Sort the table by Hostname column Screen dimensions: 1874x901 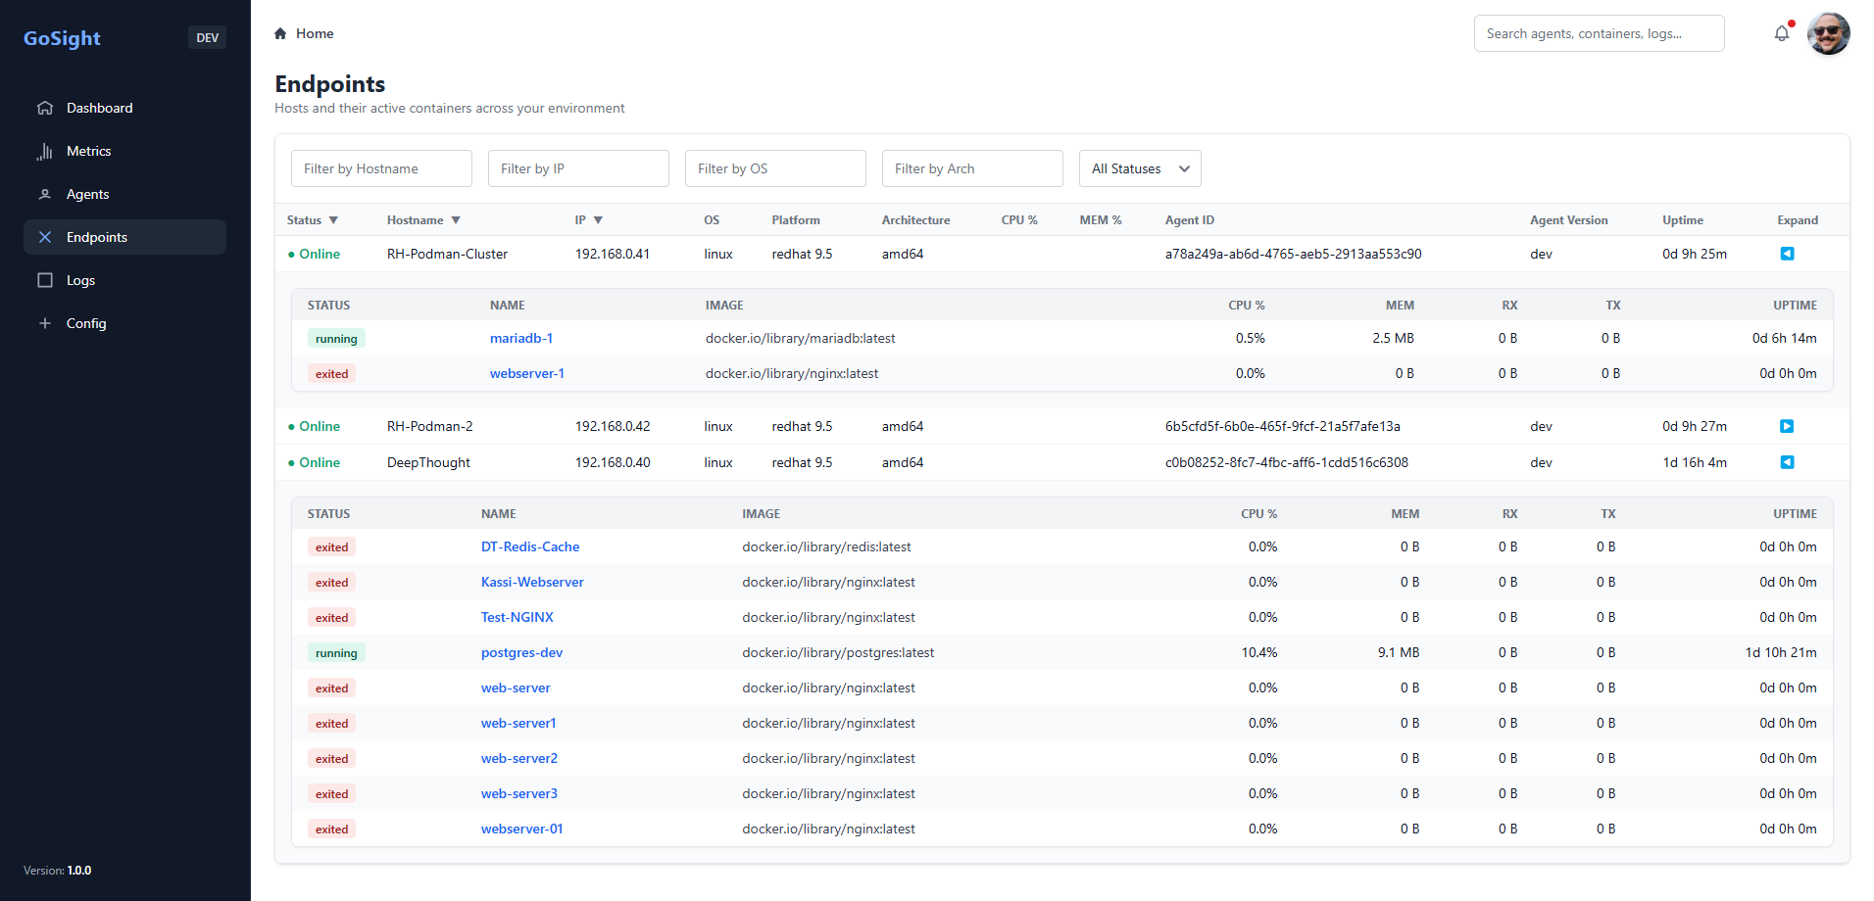click(x=422, y=220)
